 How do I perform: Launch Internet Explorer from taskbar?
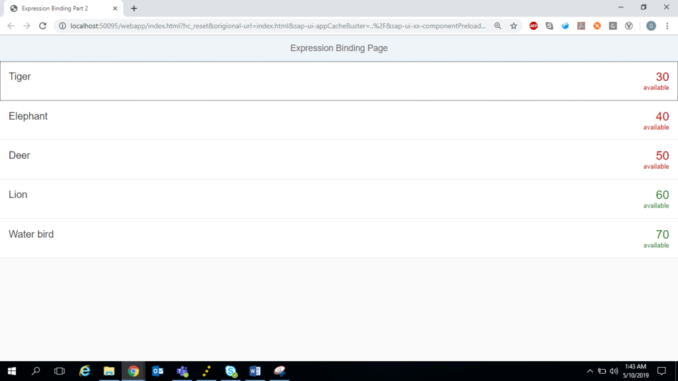click(x=85, y=371)
